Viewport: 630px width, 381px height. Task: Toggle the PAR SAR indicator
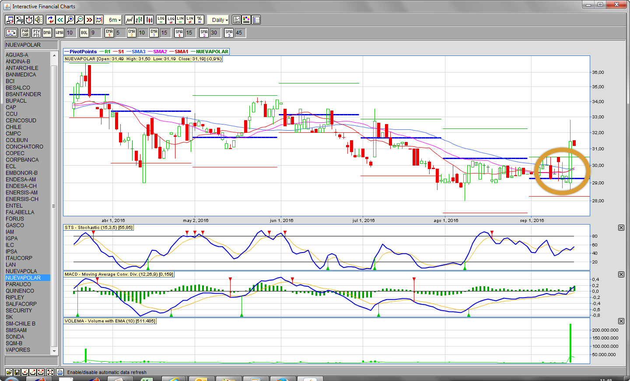click(25, 33)
